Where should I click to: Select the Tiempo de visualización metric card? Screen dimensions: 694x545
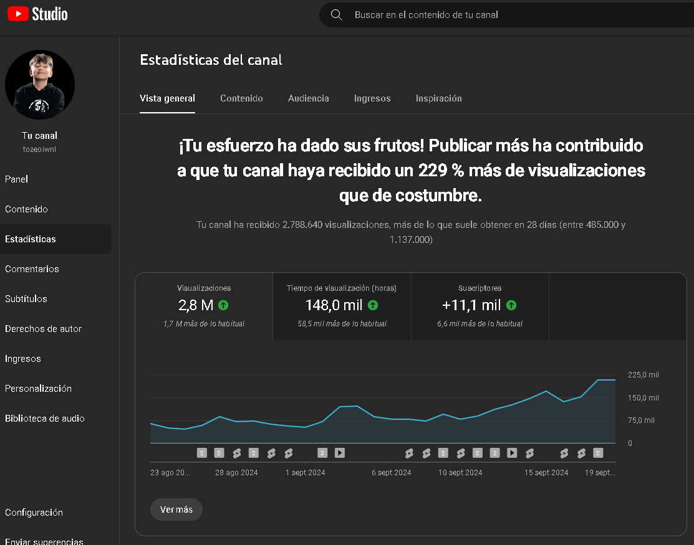pos(342,306)
